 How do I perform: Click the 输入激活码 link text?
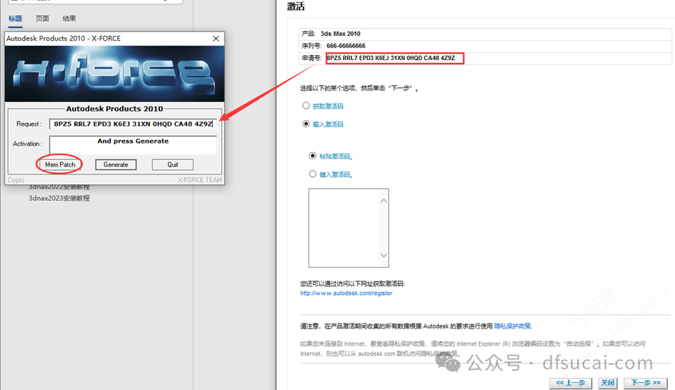click(328, 124)
